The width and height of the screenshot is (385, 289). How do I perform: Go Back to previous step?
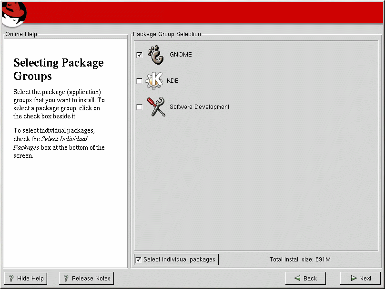tap(305, 278)
